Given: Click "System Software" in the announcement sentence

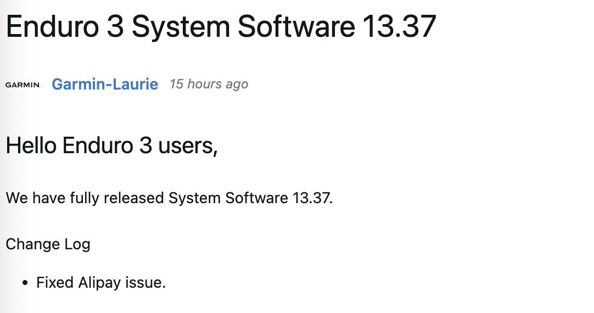Looking at the screenshot, I should point(228,198).
